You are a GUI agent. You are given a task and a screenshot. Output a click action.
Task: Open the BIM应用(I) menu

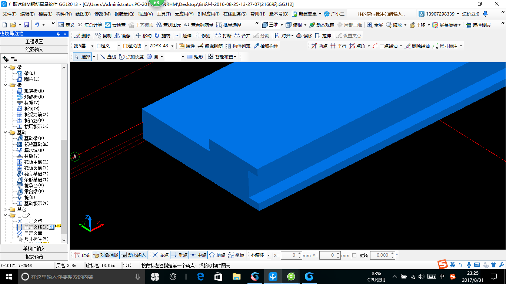(209, 14)
